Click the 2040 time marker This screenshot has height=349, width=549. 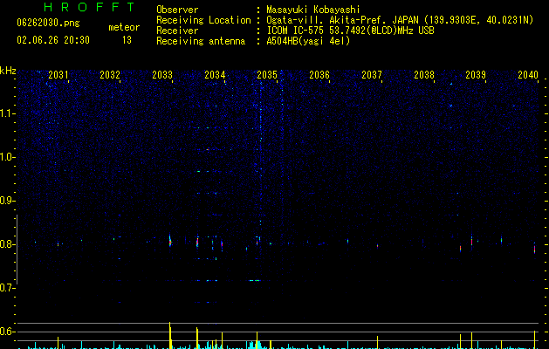pyautogui.click(x=528, y=75)
